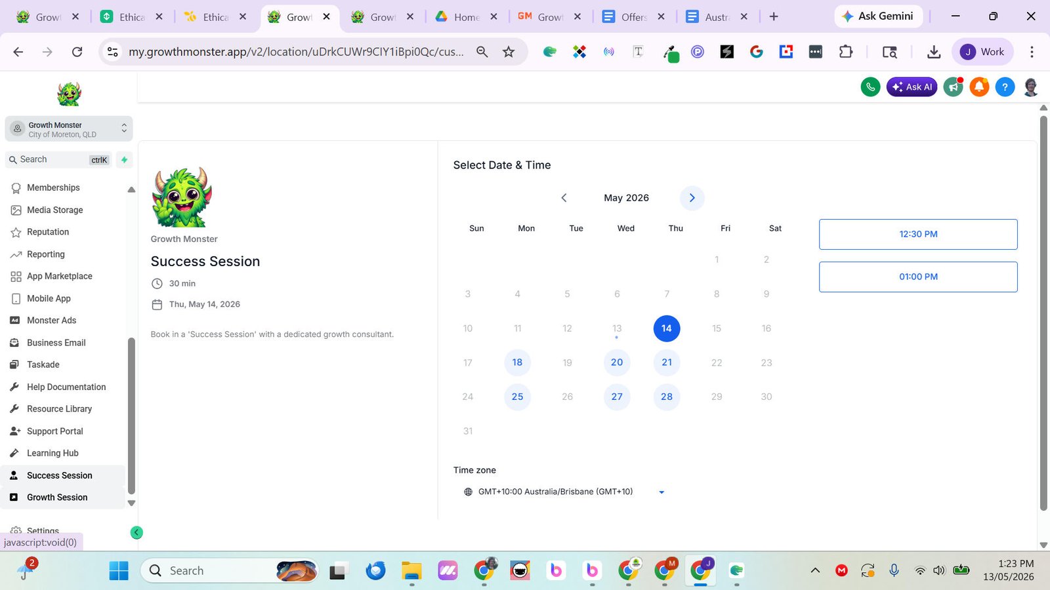Viewport: 1050px width, 590px height.
Task: Open Reputation in sidebar
Action: click(x=48, y=232)
